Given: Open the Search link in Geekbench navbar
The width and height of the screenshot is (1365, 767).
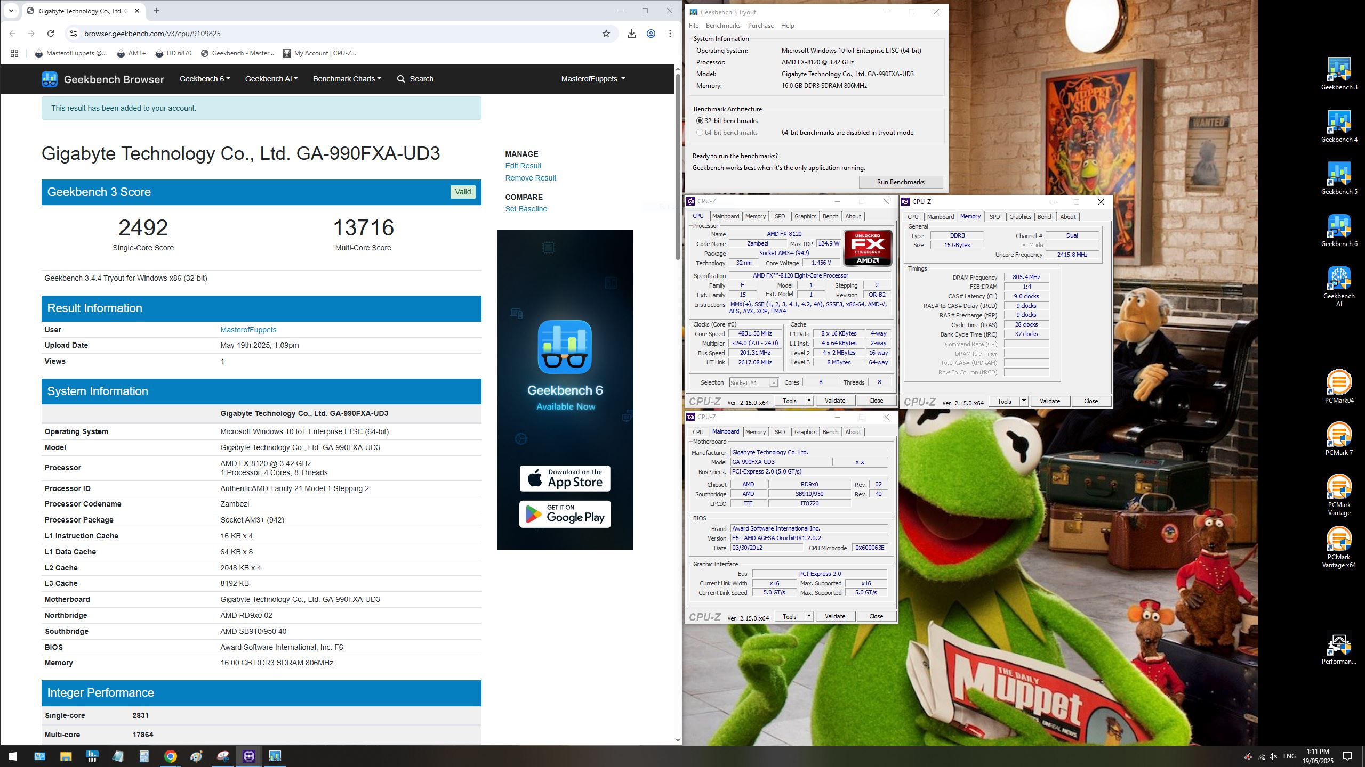Looking at the screenshot, I should click(x=415, y=79).
